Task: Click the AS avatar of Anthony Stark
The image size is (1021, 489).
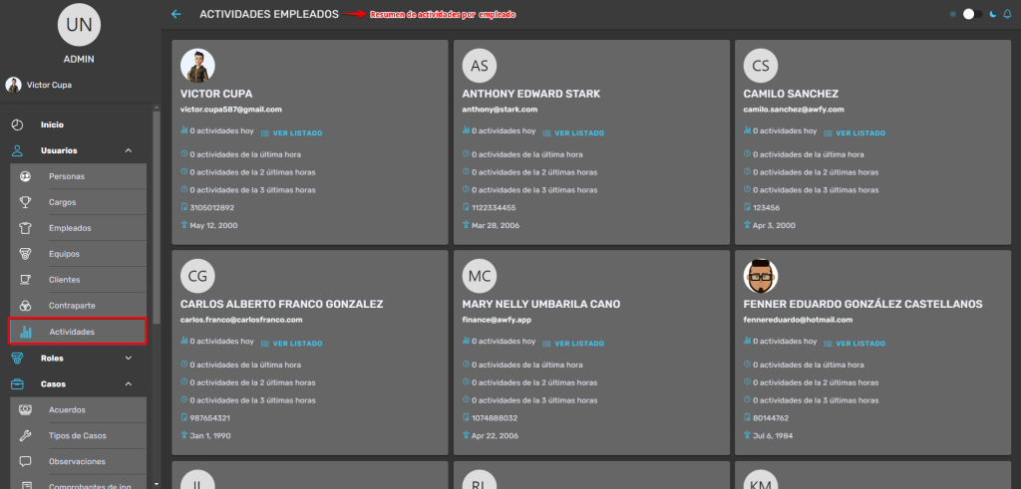Action: coord(480,66)
